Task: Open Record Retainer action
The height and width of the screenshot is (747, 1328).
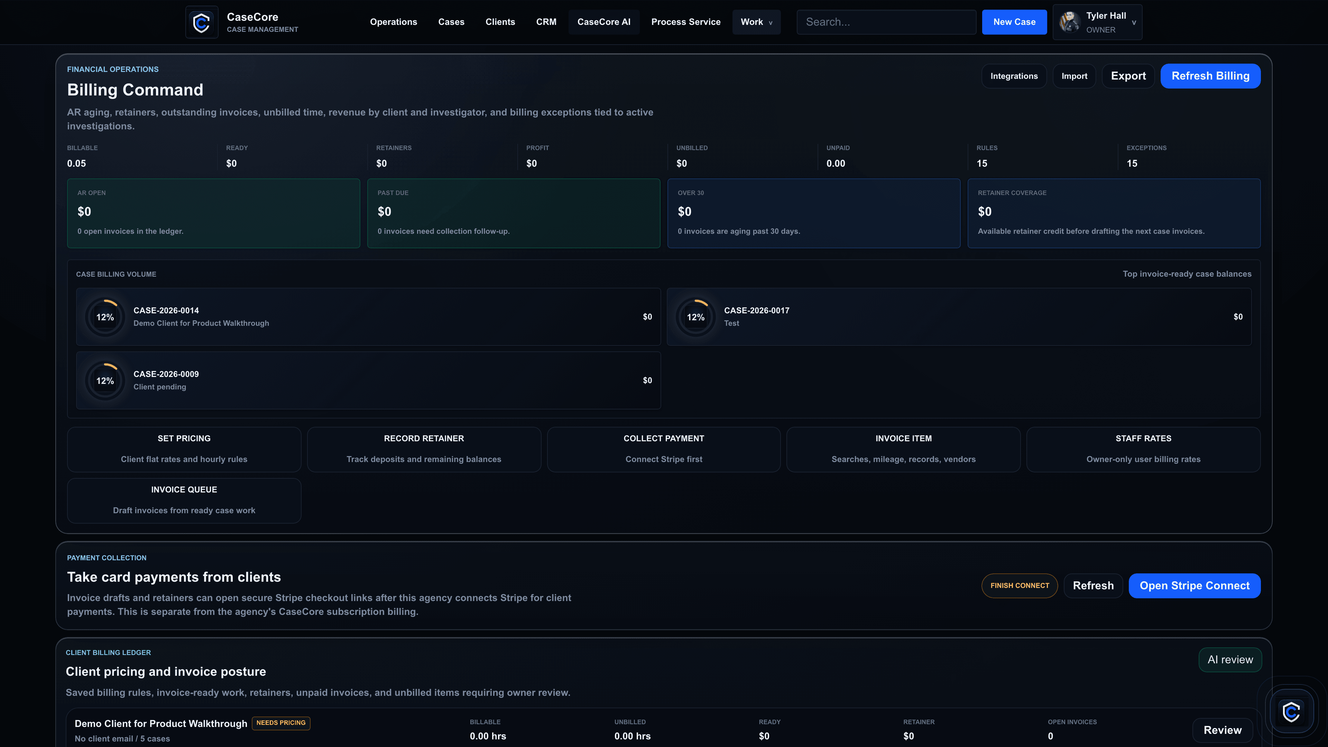Action: tap(424, 450)
